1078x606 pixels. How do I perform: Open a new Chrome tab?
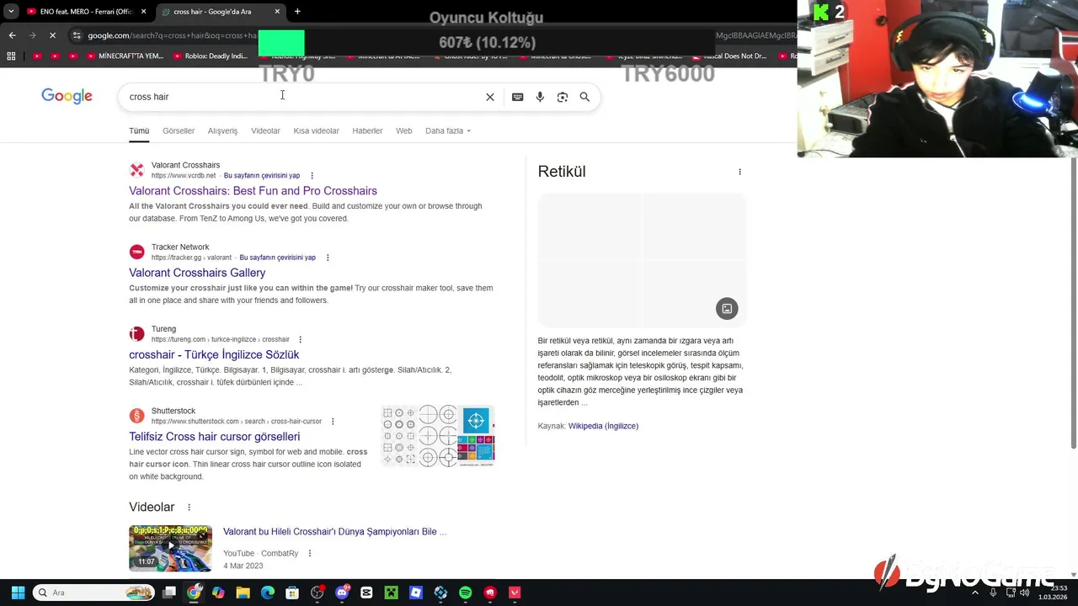[x=297, y=12]
